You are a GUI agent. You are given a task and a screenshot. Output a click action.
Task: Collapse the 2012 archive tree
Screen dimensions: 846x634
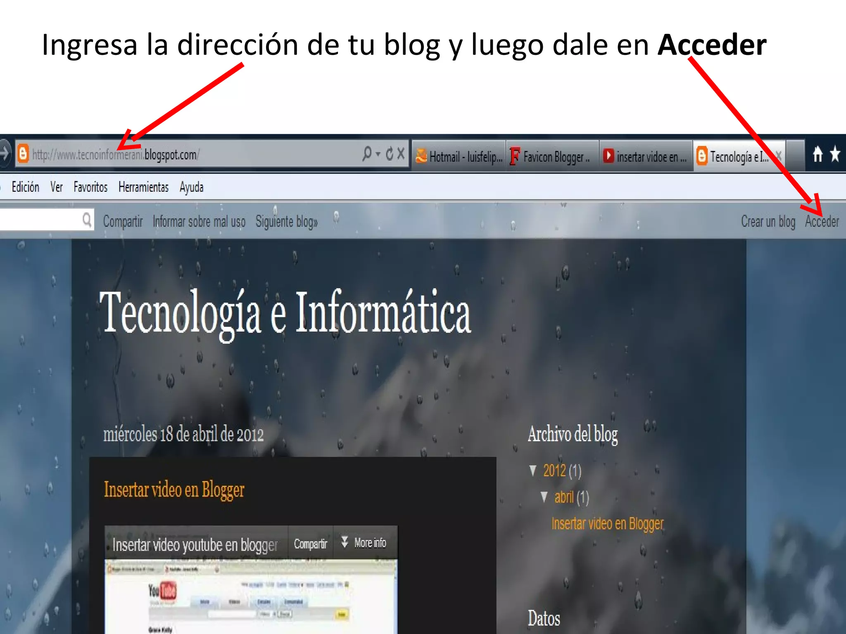(x=533, y=471)
